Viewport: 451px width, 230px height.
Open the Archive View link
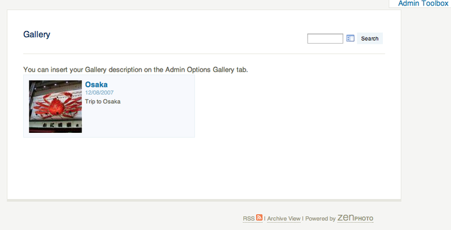point(283,218)
